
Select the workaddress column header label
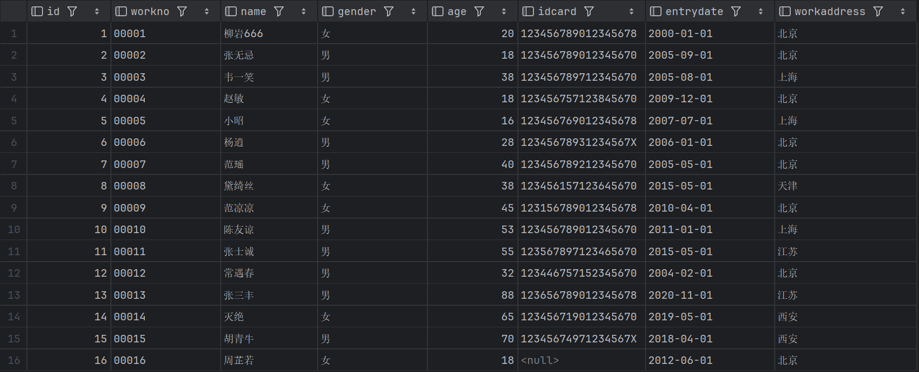tap(830, 11)
